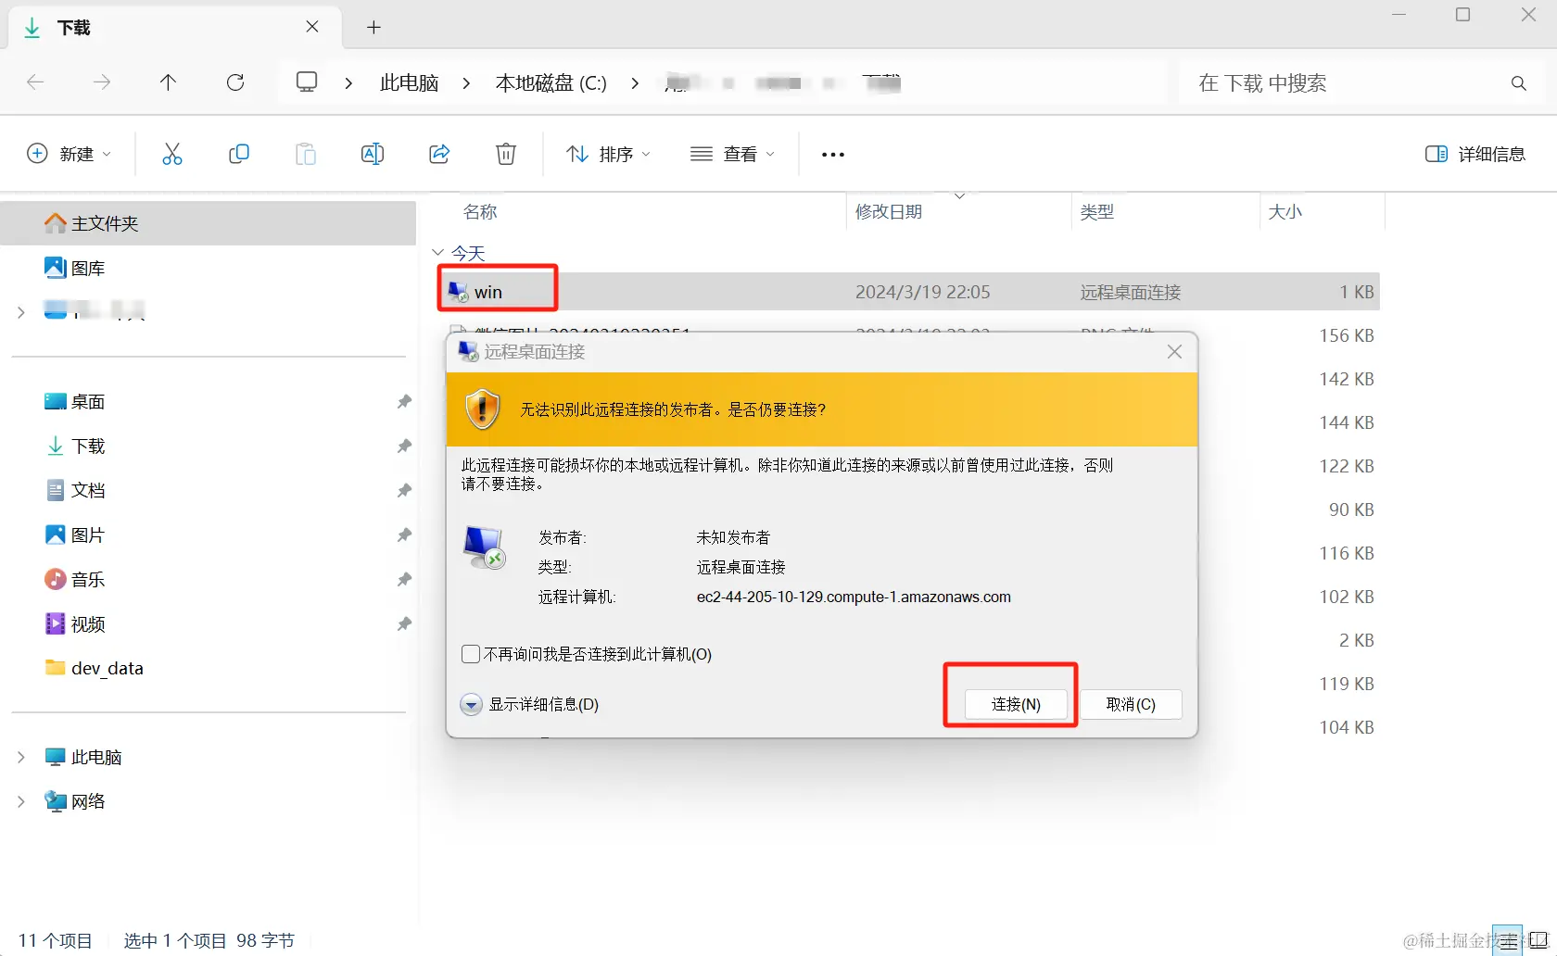Screen dimensions: 1557x956
Task: Check 不再询问我是否连接到此计算机 option
Action: click(471, 654)
